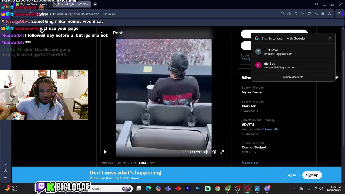Select the glo Boy Google account
345x194 pixels.
point(293,65)
